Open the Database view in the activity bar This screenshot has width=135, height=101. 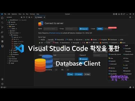coord(2,46)
